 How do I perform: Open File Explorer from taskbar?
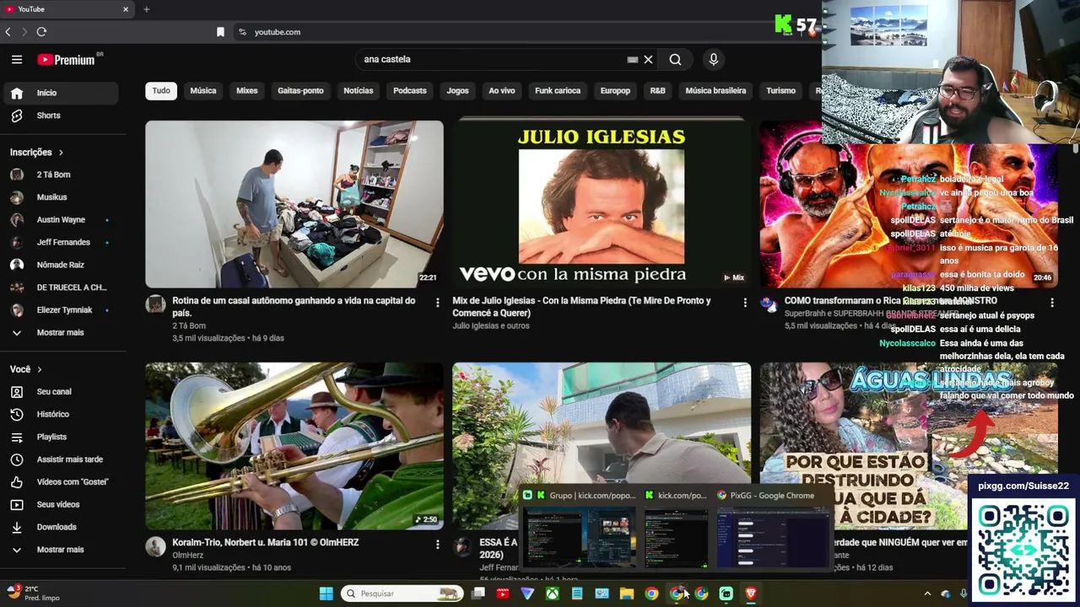pyautogui.click(x=626, y=594)
